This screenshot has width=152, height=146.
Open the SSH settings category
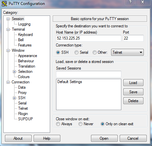(22, 98)
